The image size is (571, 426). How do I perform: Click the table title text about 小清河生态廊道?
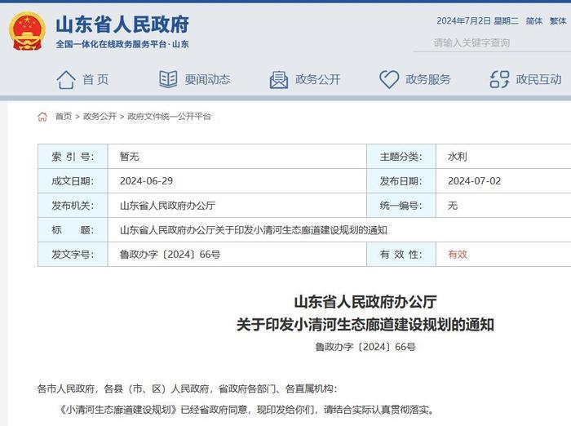click(x=254, y=230)
